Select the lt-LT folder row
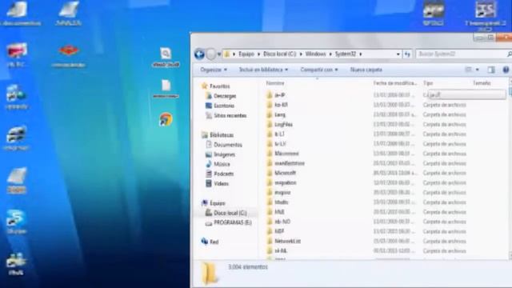 point(366,134)
